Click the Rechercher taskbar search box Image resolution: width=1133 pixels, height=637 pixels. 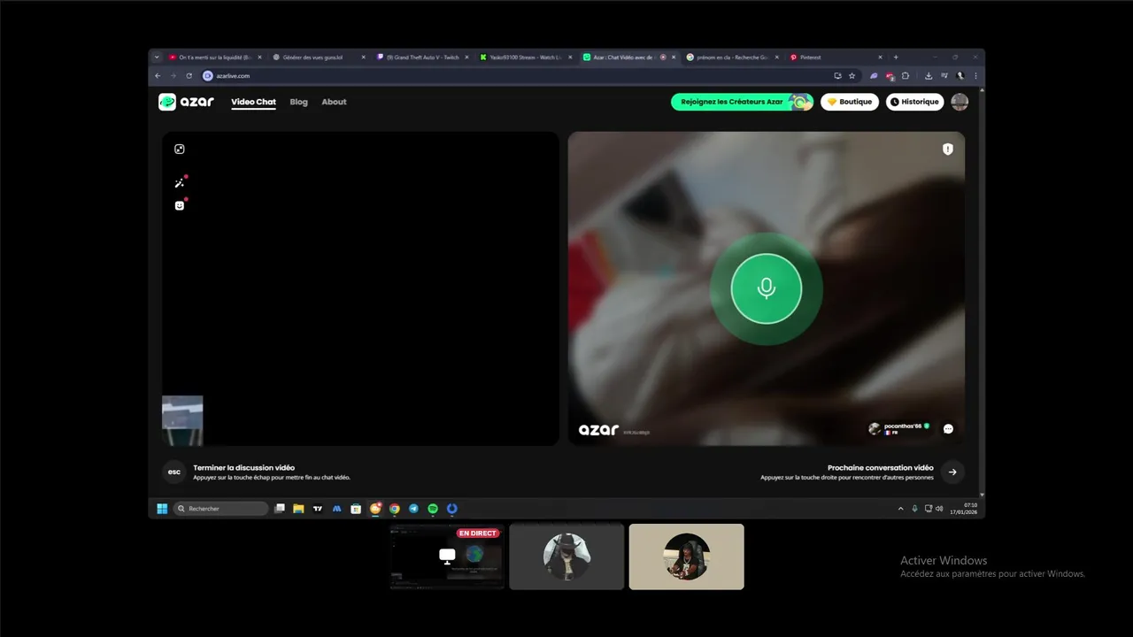(x=220, y=509)
